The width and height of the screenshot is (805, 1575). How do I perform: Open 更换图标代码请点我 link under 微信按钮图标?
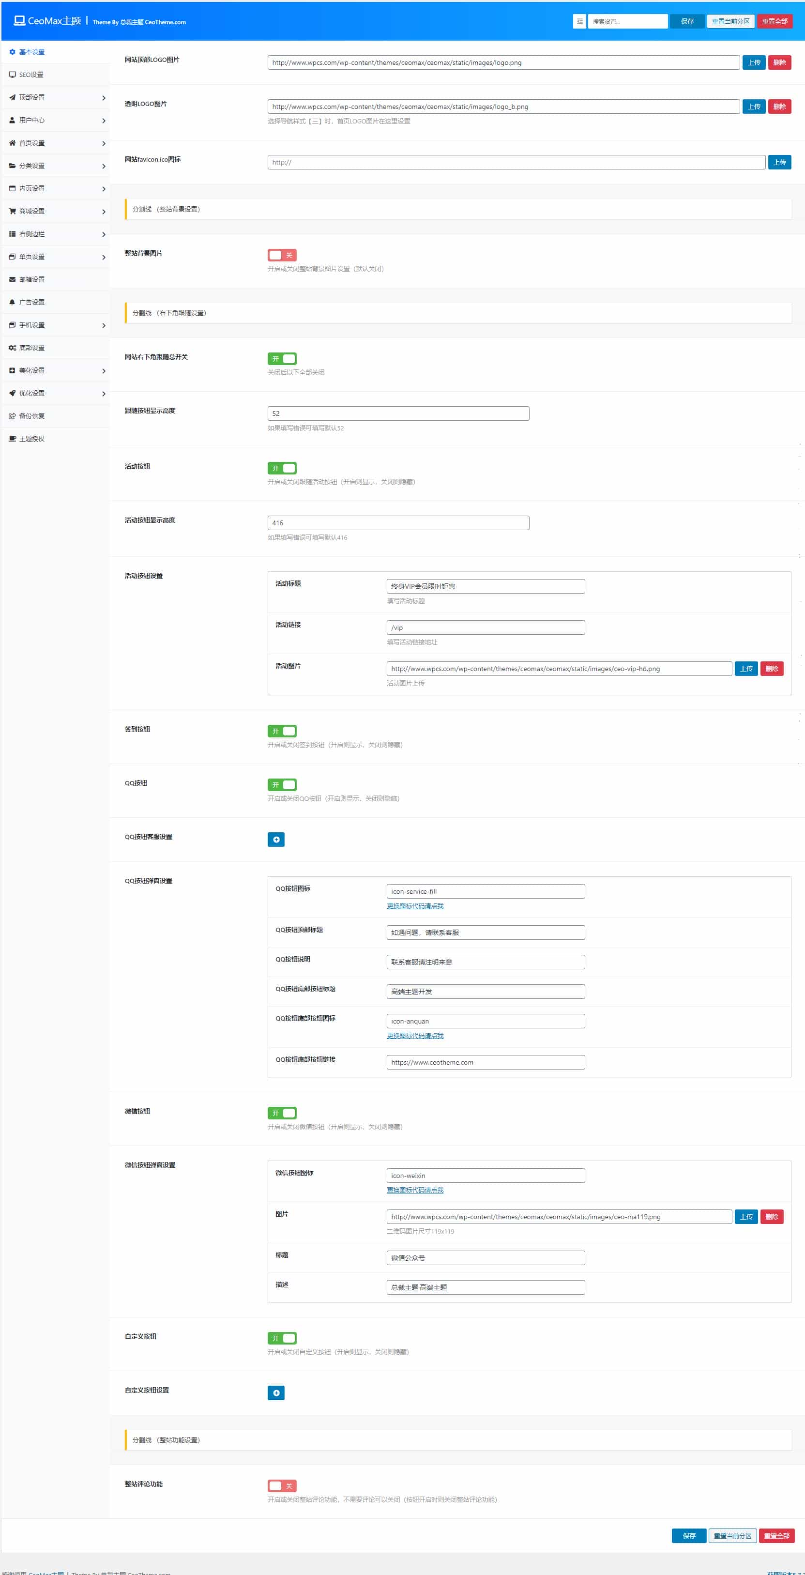[415, 1190]
